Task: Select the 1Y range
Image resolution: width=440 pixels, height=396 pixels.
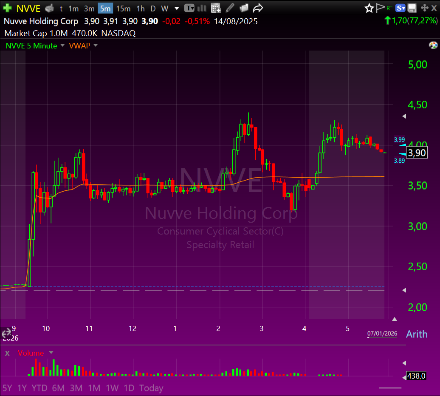Action: pos(22,388)
